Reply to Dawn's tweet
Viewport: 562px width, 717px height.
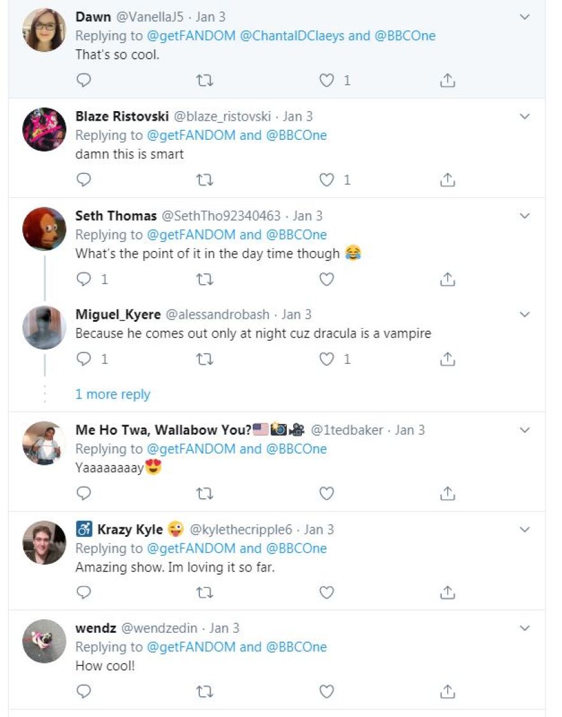point(84,80)
